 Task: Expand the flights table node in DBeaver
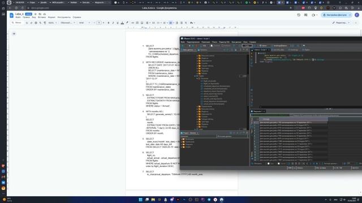(x=195, y=76)
